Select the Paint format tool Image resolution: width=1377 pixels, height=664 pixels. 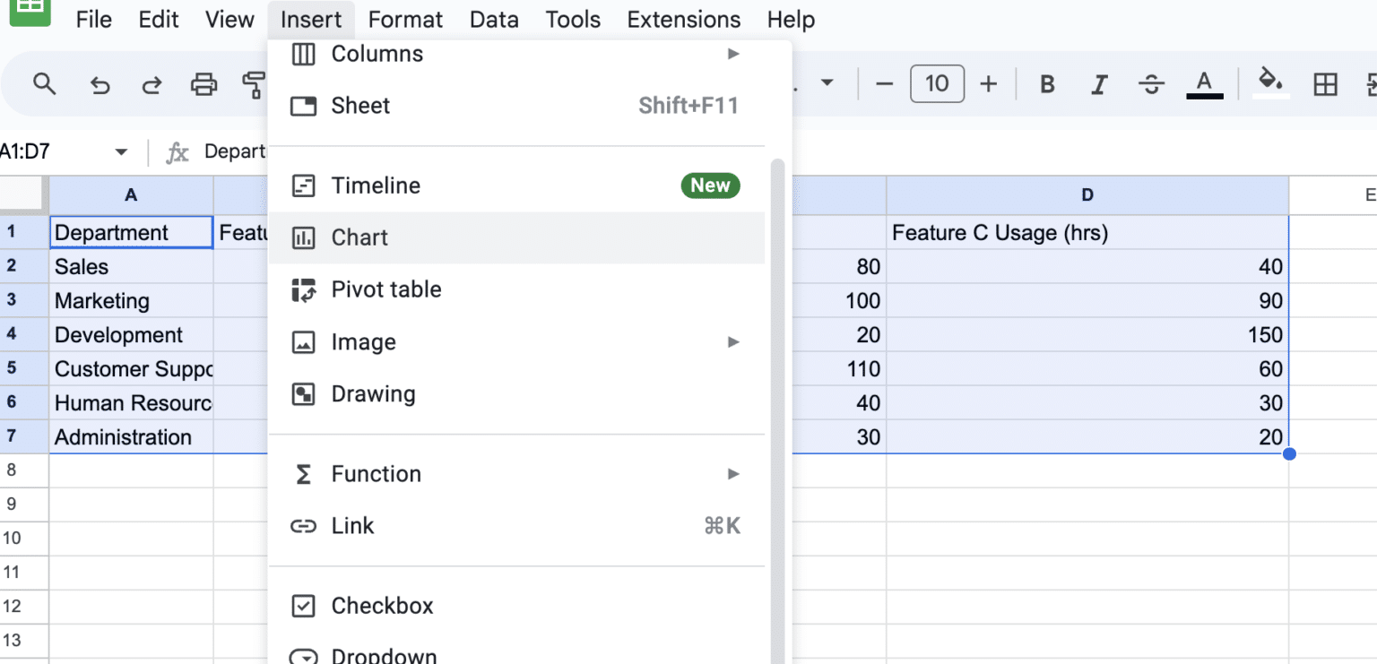point(255,83)
